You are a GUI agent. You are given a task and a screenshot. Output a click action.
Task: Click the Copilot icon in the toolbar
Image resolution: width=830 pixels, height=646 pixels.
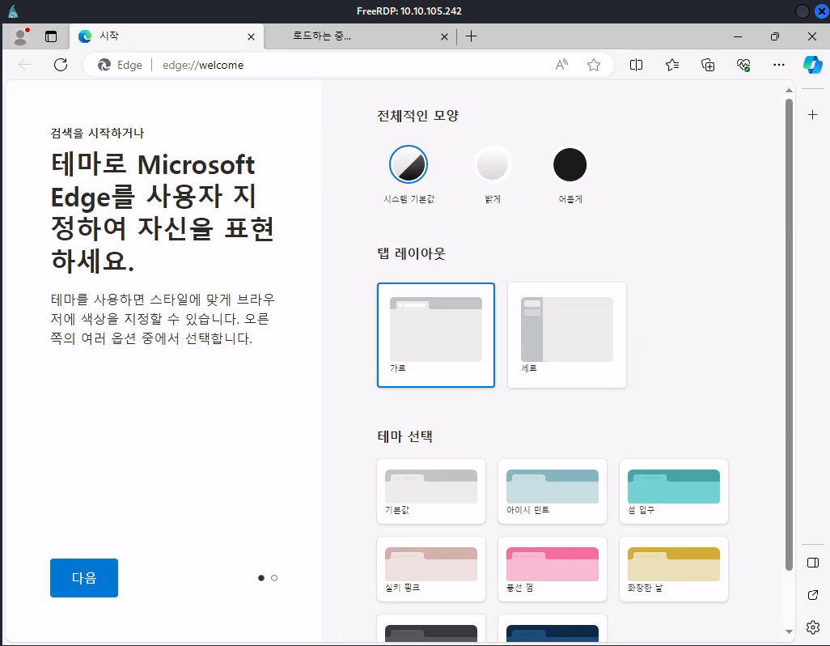click(812, 65)
